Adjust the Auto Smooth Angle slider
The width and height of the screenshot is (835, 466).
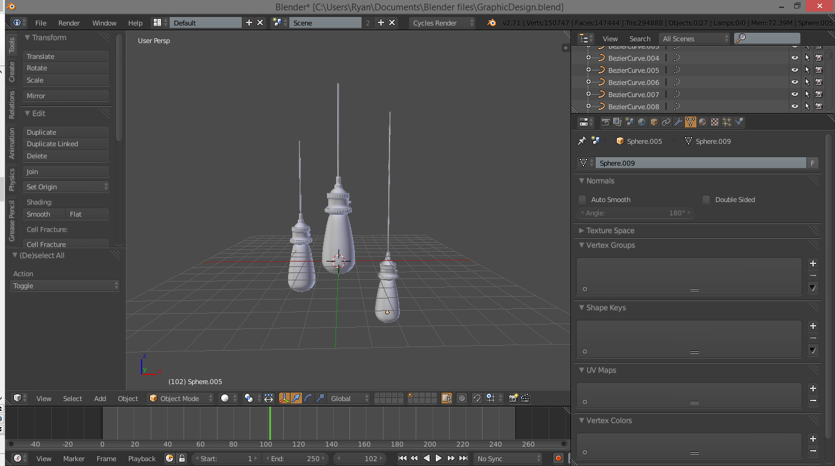(636, 213)
